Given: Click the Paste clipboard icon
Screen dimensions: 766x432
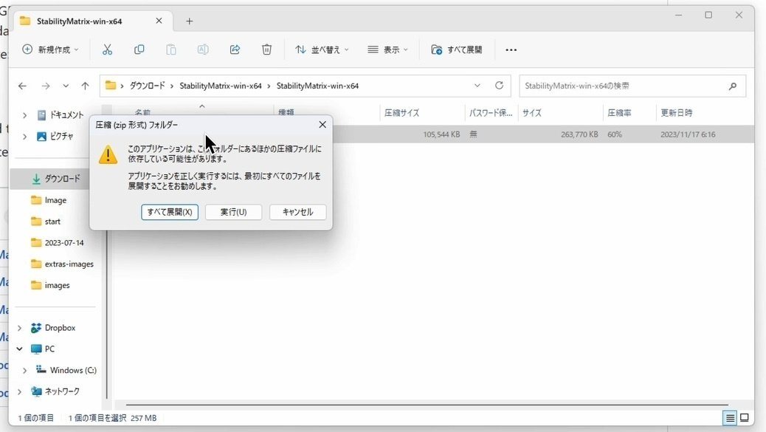Looking at the screenshot, I should tap(171, 49).
